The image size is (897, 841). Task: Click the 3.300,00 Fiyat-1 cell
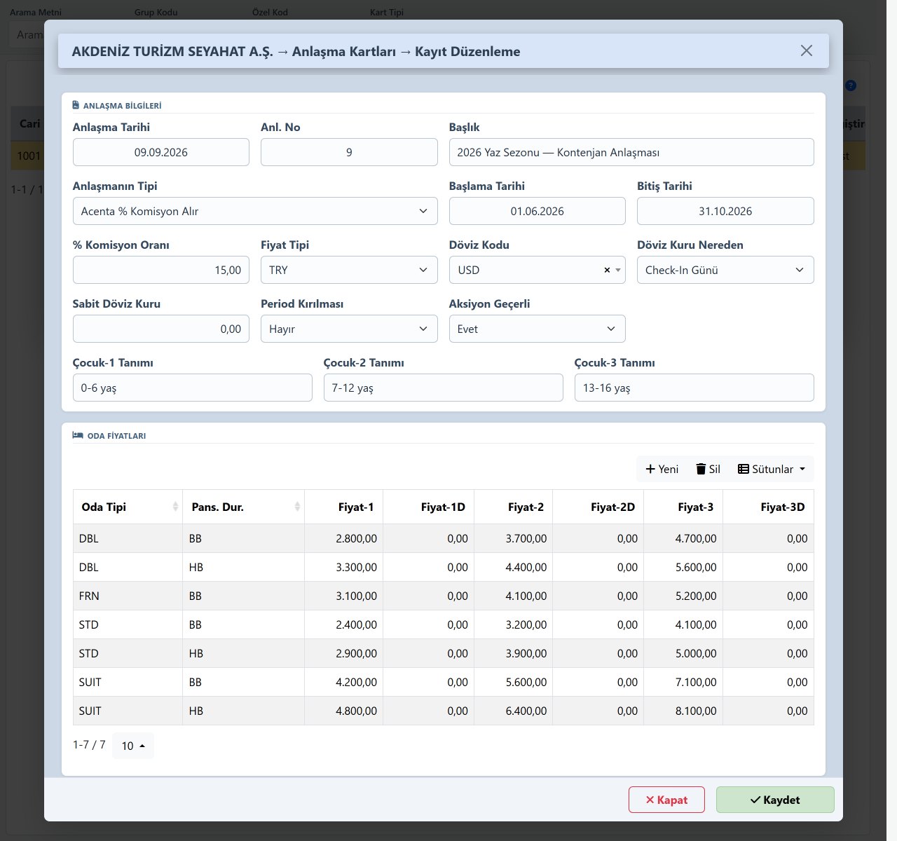coord(343,567)
